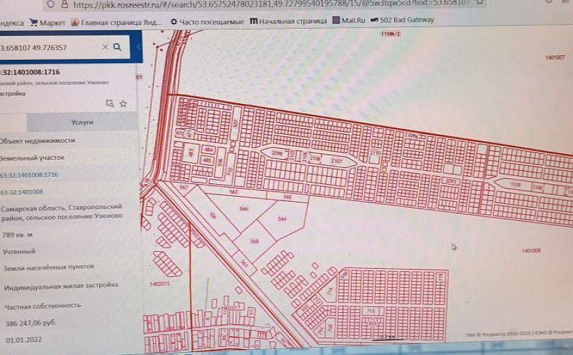Clear the coordinates search with the X icon
The height and width of the screenshot is (355, 573).
pyautogui.click(x=105, y=47)
